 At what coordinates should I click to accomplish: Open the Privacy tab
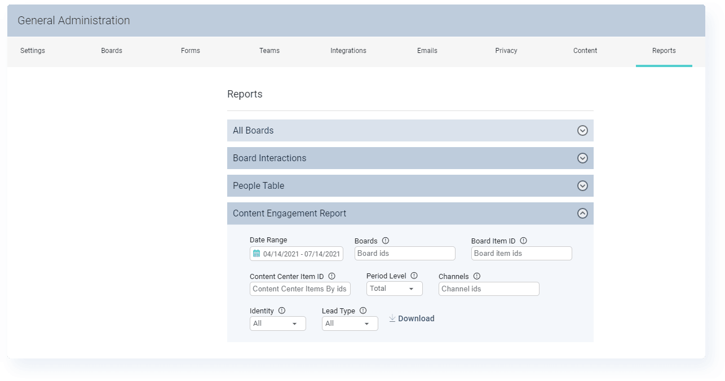(x=506, y=51)
